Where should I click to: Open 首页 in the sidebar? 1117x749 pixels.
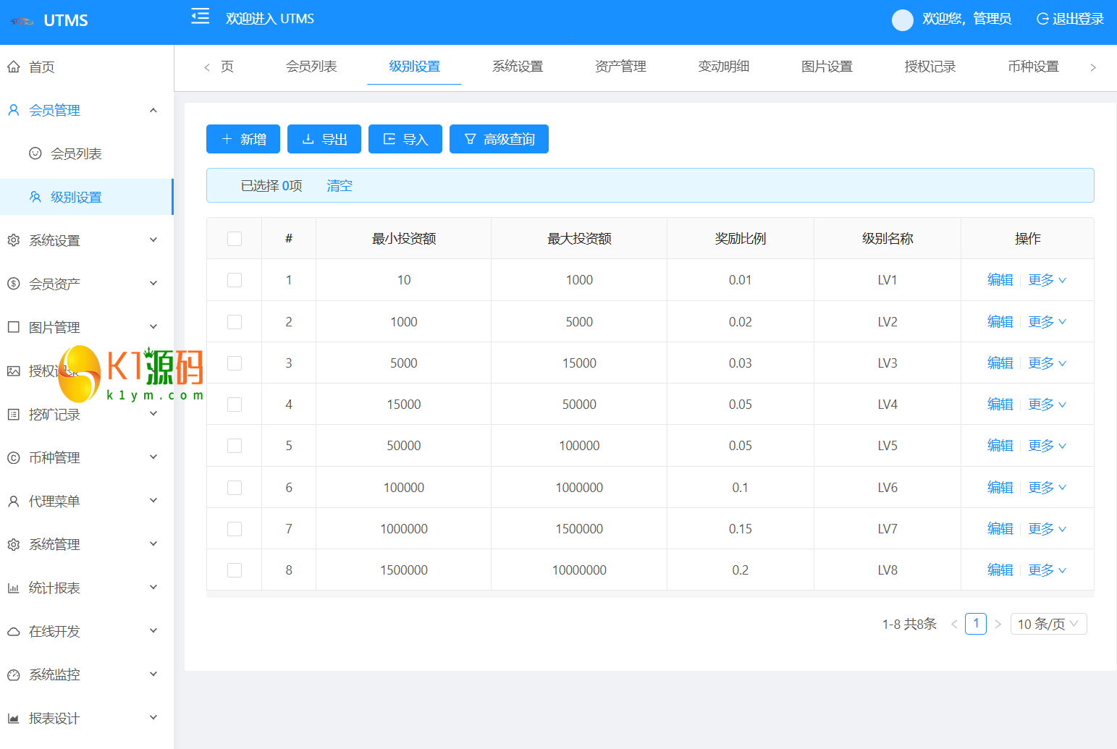coord(87,67)
